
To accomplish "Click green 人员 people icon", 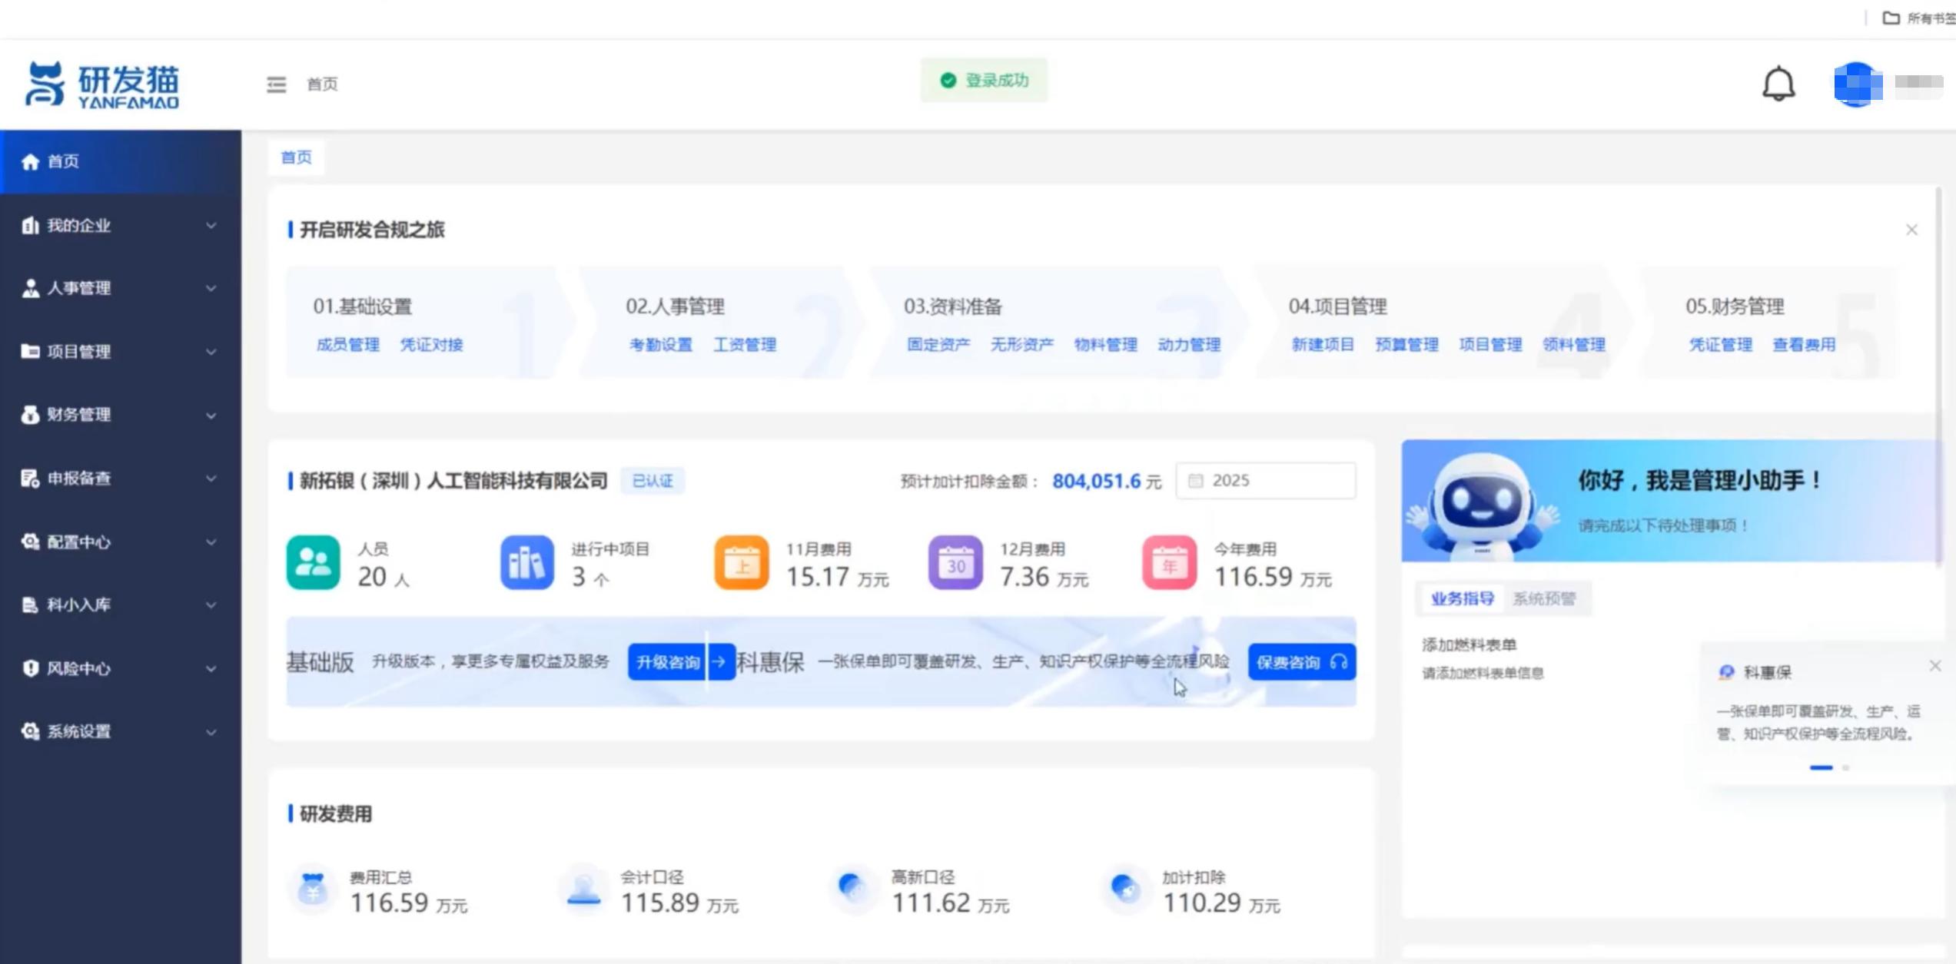I will [x=313, y=562].
